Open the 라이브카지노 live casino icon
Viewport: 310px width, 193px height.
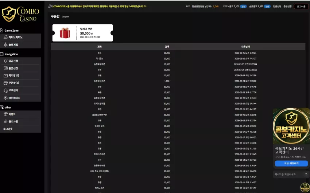click(x=5, y=37)
